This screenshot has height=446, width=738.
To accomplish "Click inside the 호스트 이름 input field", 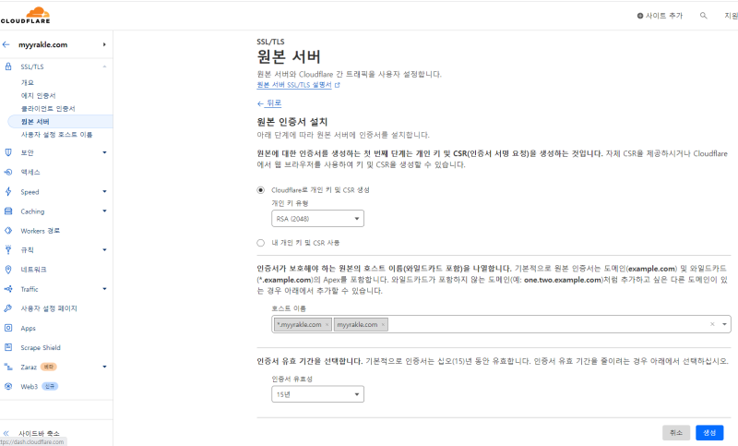I will [544, 325].
